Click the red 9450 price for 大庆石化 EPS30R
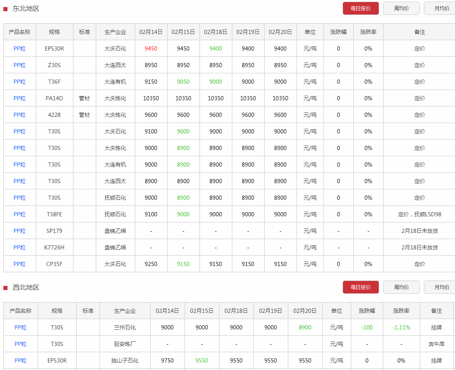 (x=151, y=48)
